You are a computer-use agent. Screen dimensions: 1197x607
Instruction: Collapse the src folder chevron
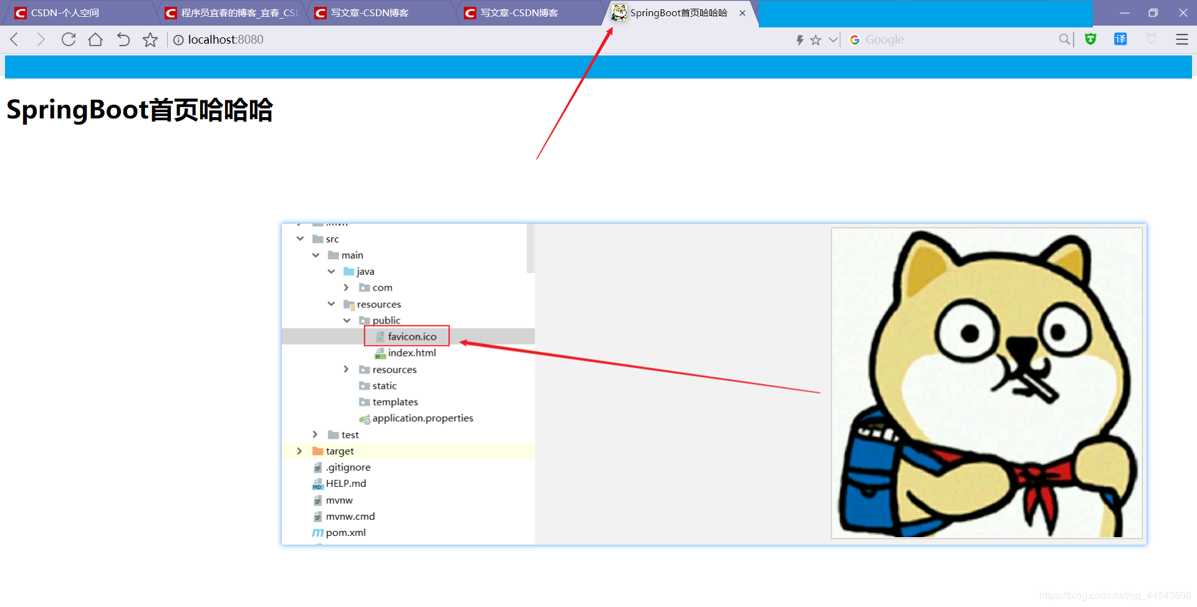(300, 239)
